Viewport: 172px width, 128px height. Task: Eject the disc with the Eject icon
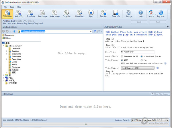coord(91,14)
